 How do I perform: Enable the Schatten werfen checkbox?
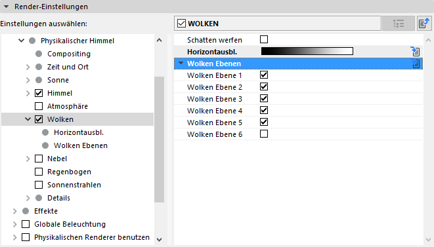coord(264,39)
